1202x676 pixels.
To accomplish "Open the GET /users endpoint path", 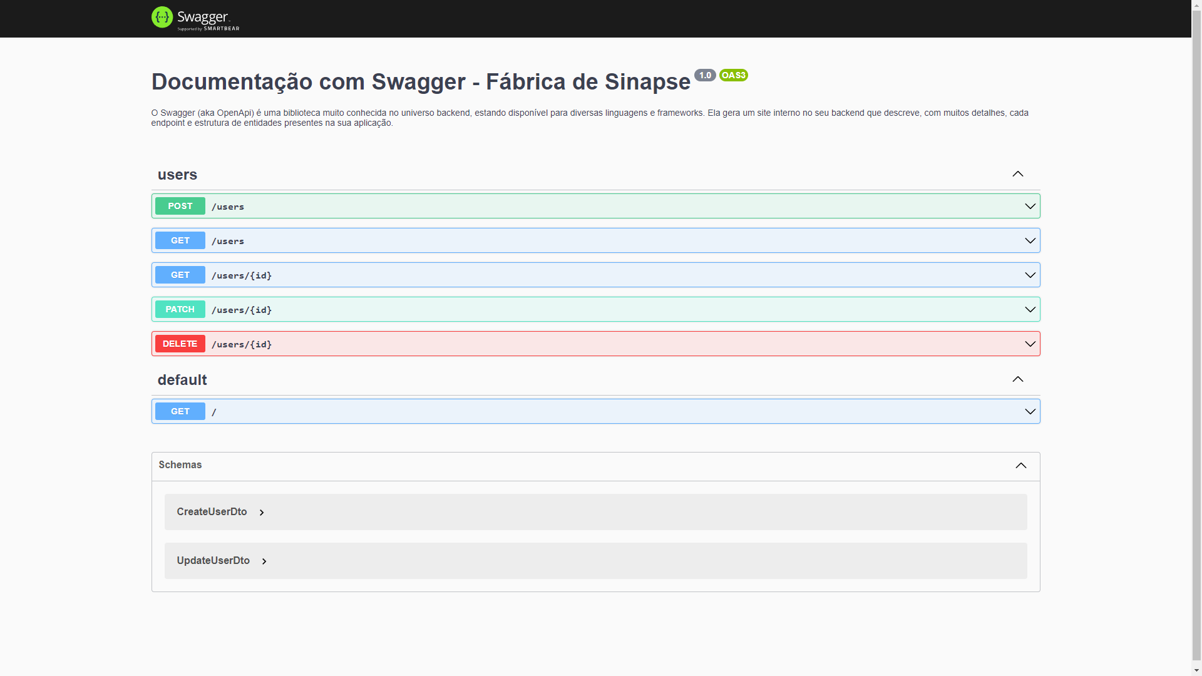I will [x=228, y=241].
